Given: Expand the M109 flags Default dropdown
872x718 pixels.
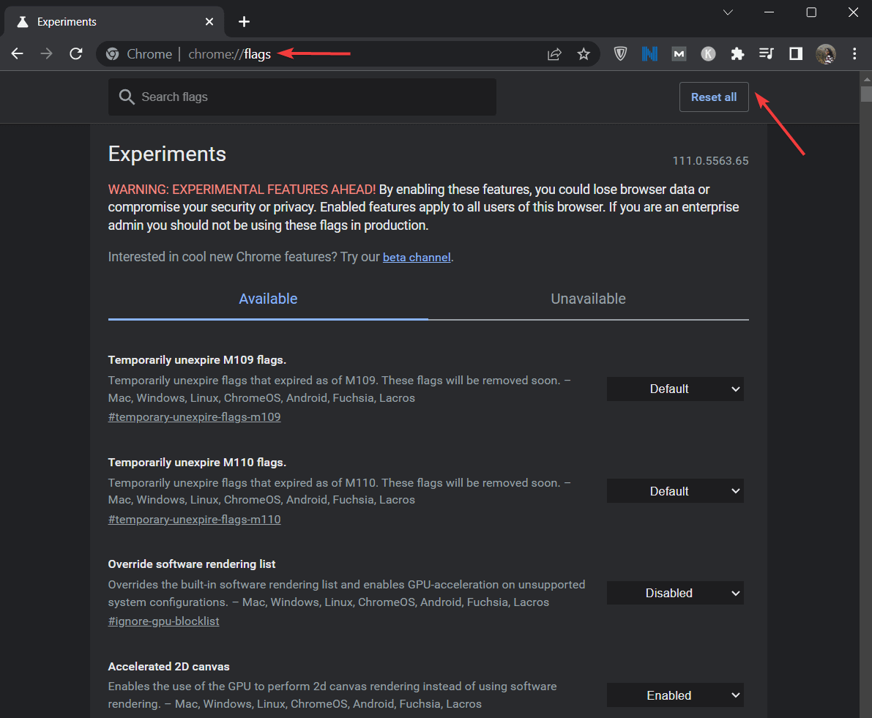Looking at the screenshot, I should click(674, 389).
